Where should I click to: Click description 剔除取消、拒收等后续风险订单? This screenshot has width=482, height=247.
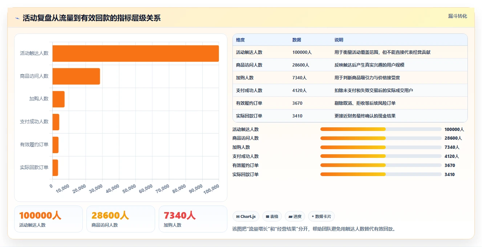coord(365,103)
